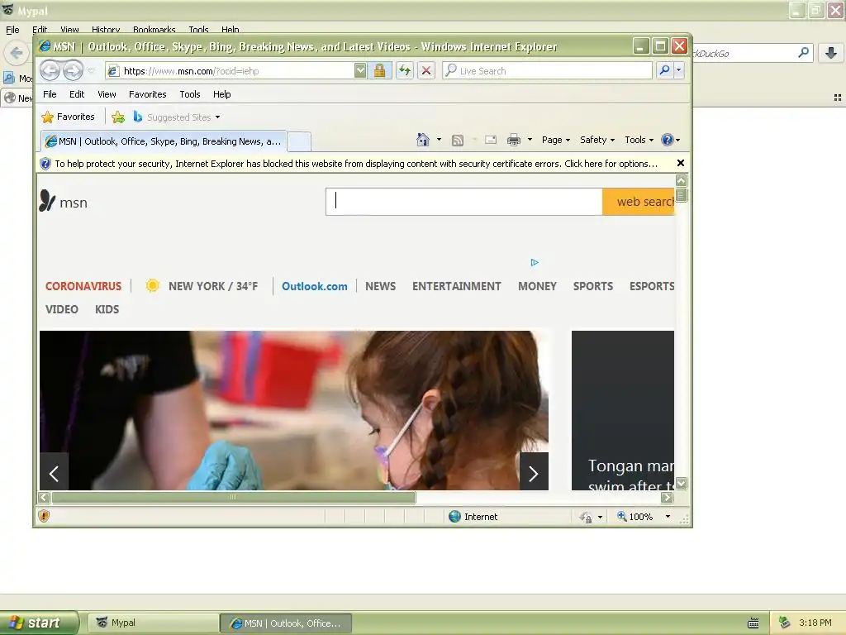The width and height of the screenshot is (846, 635).
Task: Click the Home house icon
Action: tap(422, 140)
